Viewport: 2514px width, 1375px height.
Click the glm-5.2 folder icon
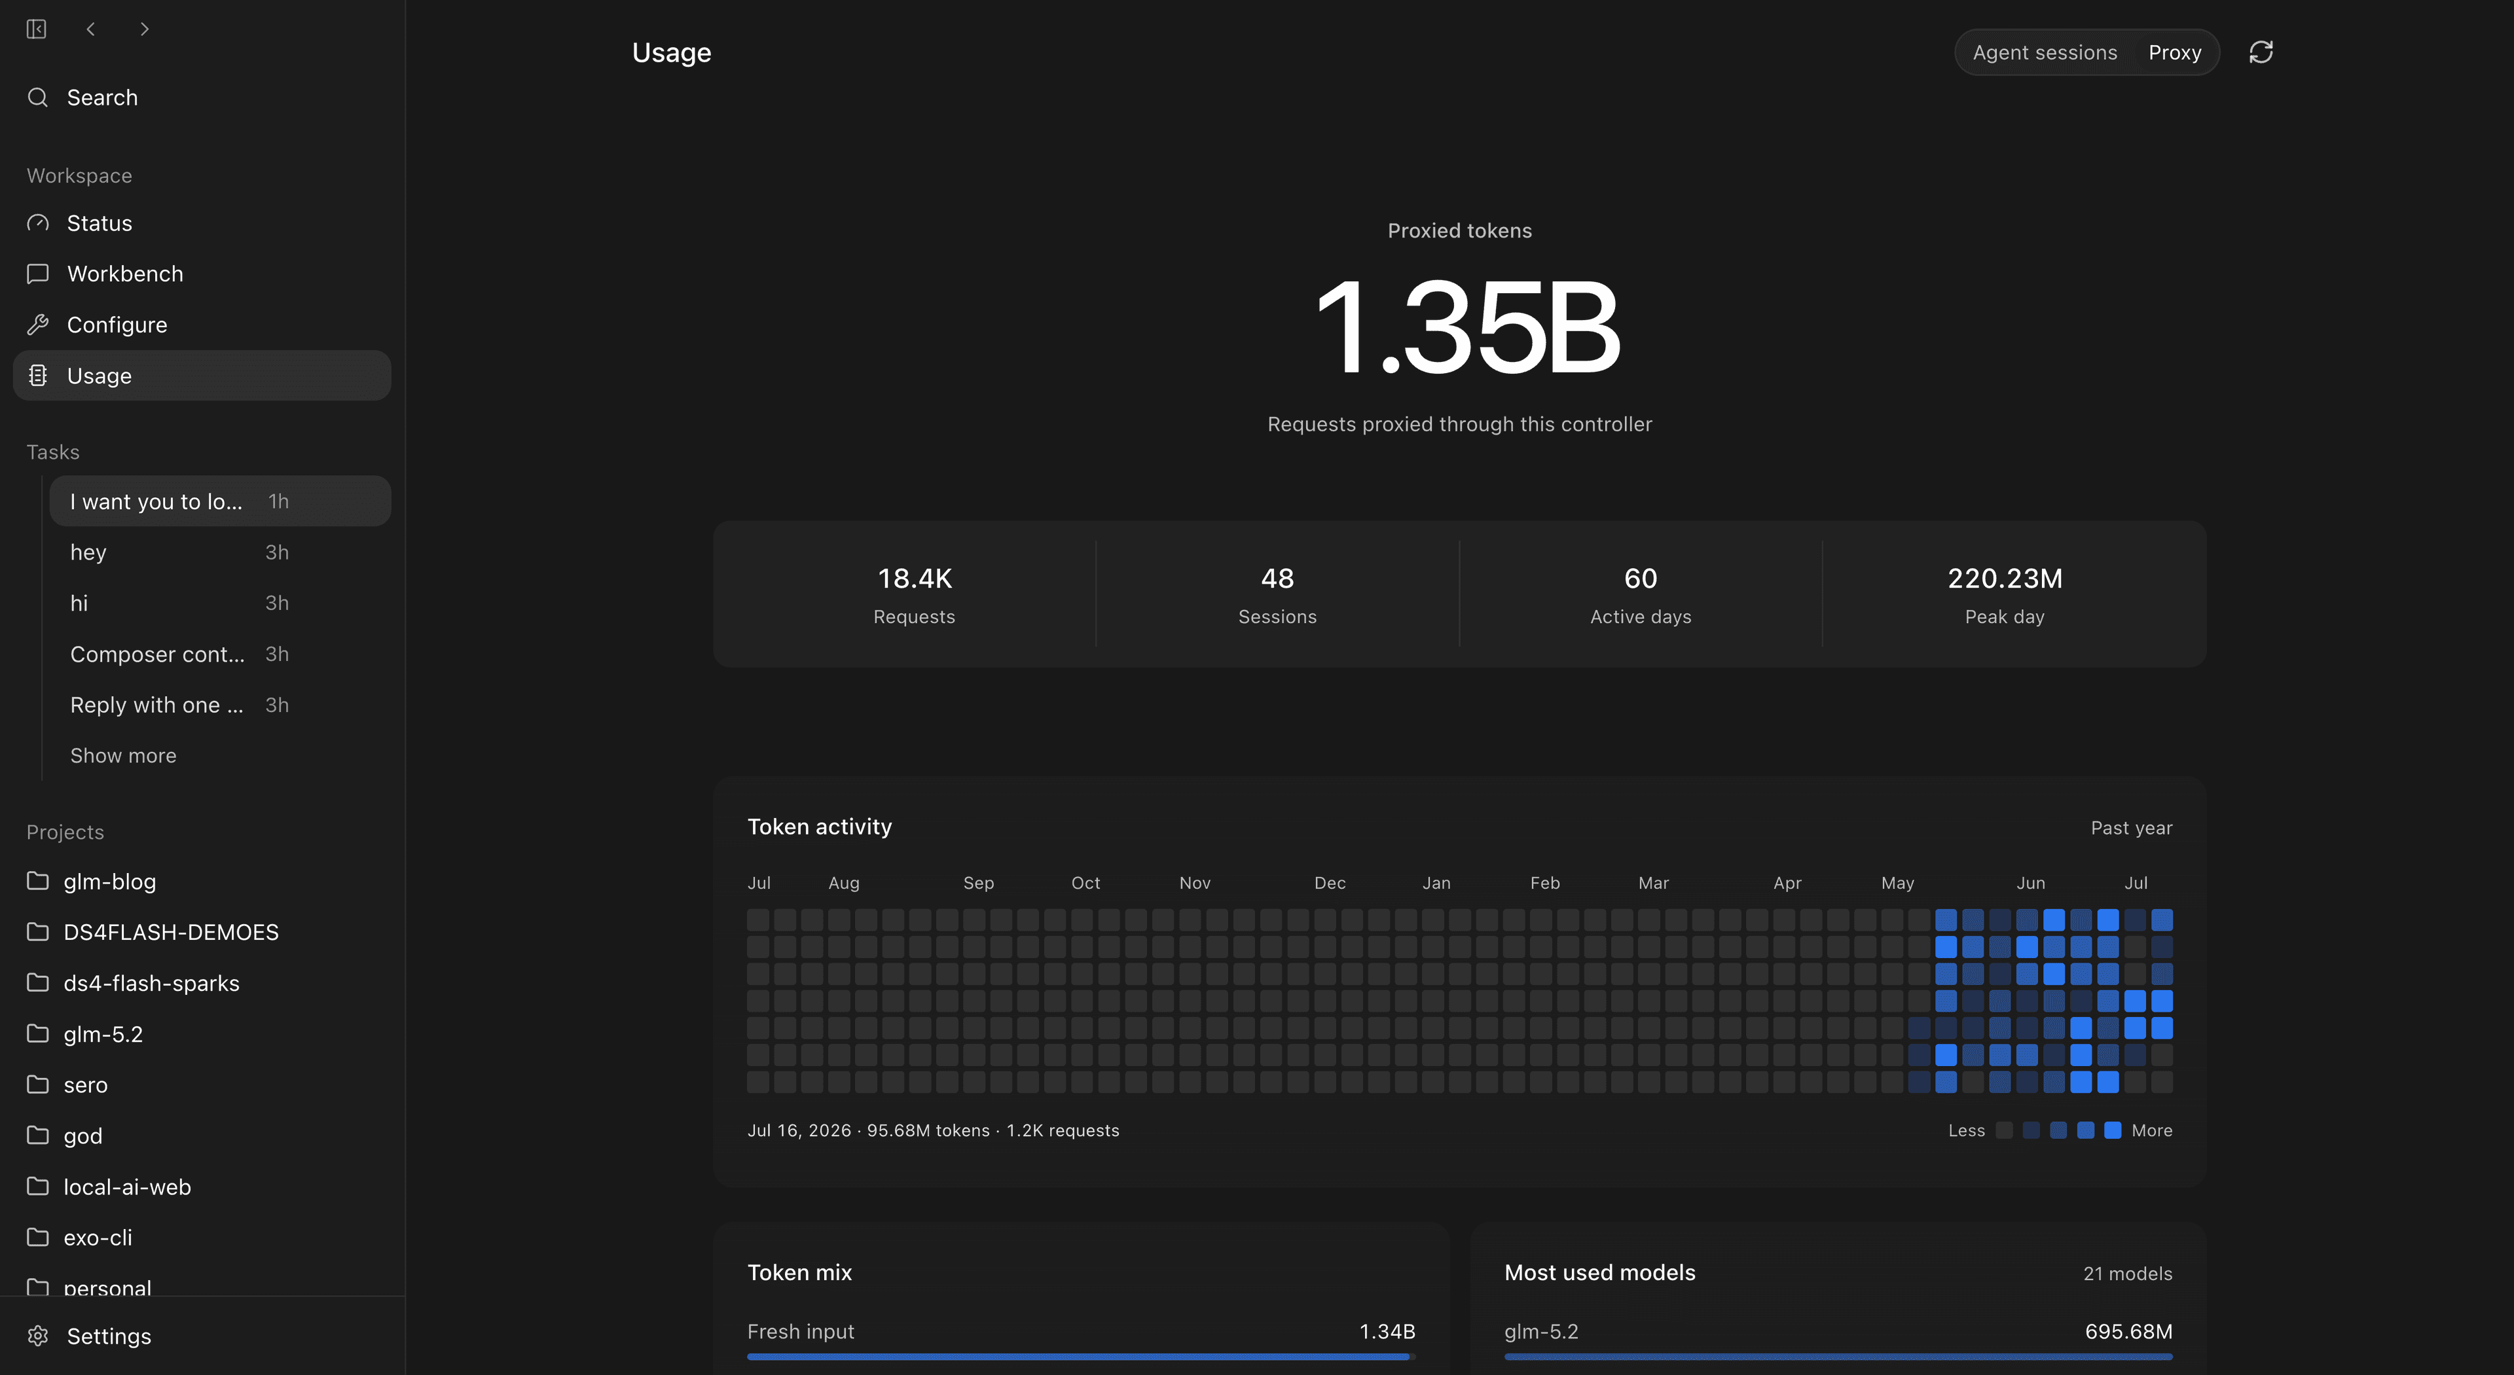[x=37, y=1033]
